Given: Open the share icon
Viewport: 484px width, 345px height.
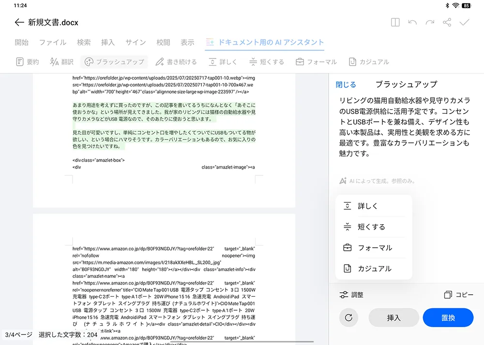Looking at the screenshot, I should pos(447,22).
